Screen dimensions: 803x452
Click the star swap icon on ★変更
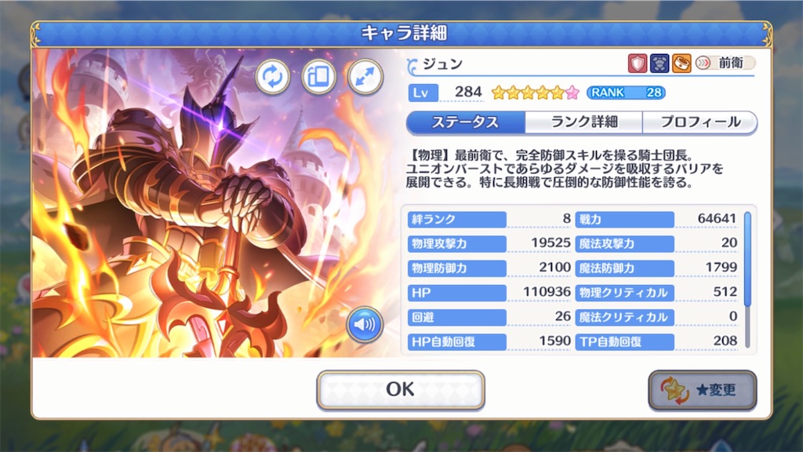[674, 391]
